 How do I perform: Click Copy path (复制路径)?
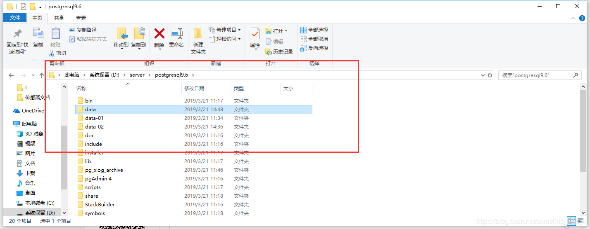tap(83, 30)
